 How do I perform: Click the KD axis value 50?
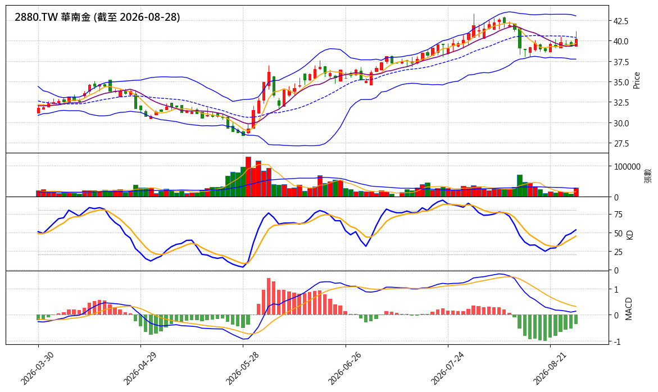[x=618, y=233]
